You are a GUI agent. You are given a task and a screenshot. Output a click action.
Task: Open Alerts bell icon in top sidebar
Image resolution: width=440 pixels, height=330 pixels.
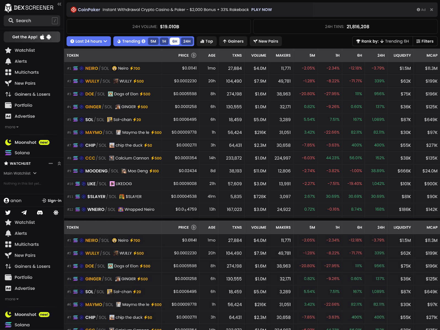pyautogui.click(x=8, y=61)
